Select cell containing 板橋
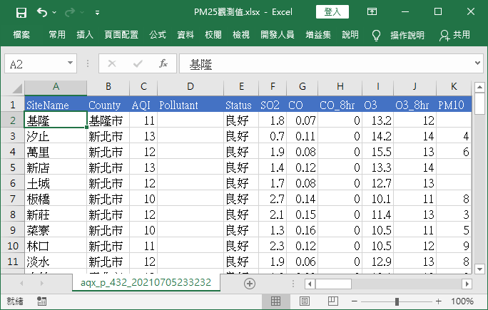The height and width of the screenshot is (310, 488). tap(56, 199)
